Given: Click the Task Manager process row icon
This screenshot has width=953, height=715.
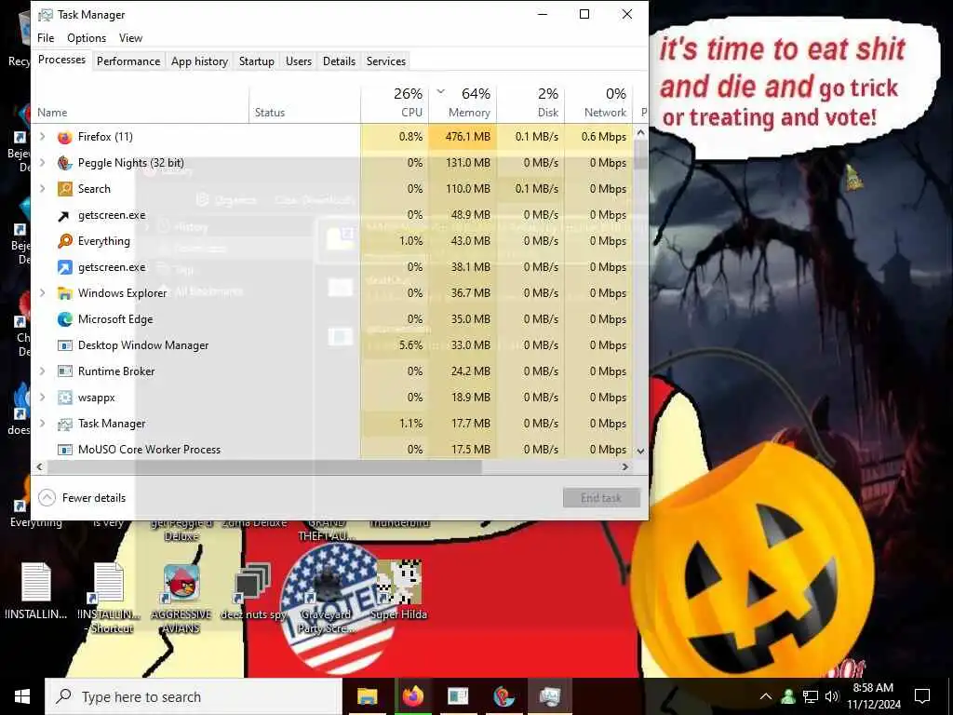Looking at the screenshot, I should (64, 424).
